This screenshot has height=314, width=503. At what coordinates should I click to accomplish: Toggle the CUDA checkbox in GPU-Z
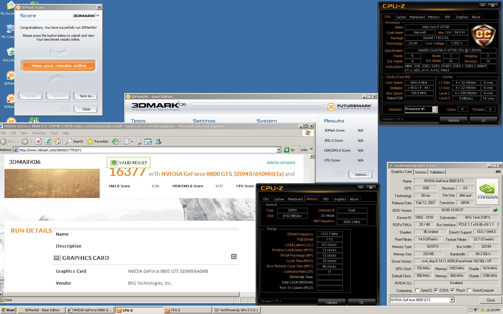436,290
